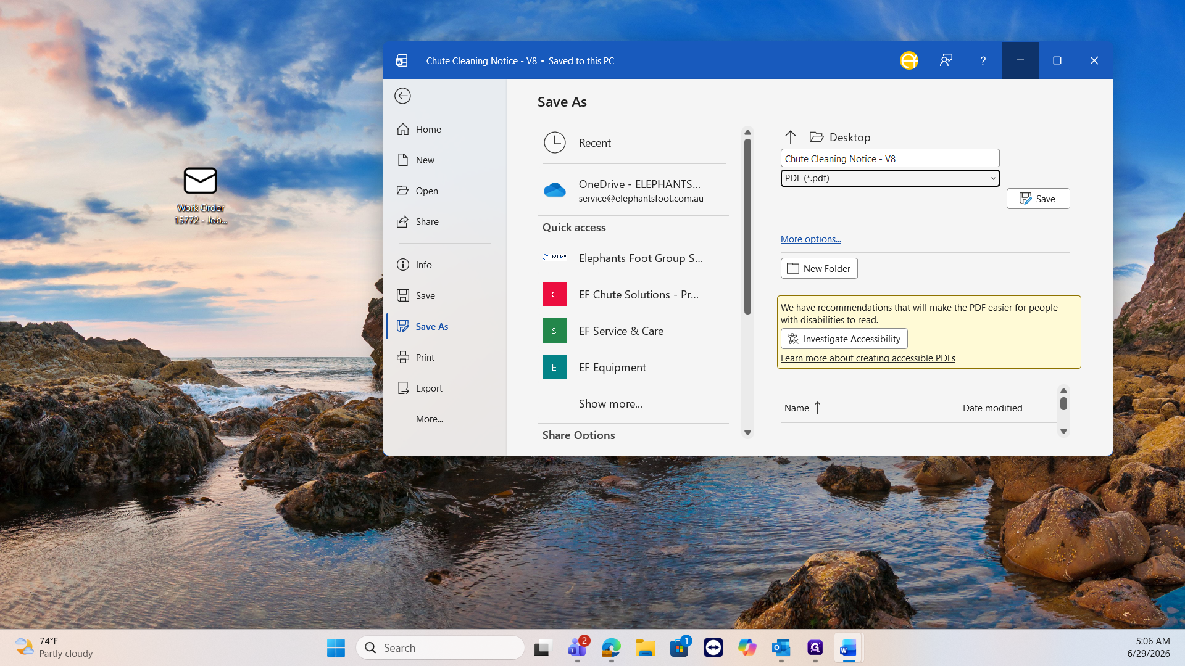This screenshot has height=666, width=1185.
Task: Select the Save As sidebar item
Action: [x=444, y=326]
